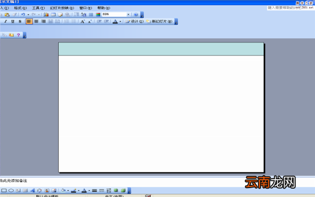
Task: Open the 格式 (Format) menu
Action: [20, 8]
